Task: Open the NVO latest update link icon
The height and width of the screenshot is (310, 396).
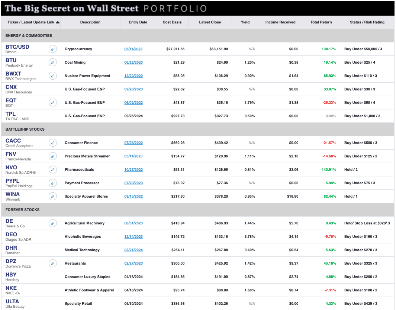Action: pyautogui.click(x=53, y=170)
